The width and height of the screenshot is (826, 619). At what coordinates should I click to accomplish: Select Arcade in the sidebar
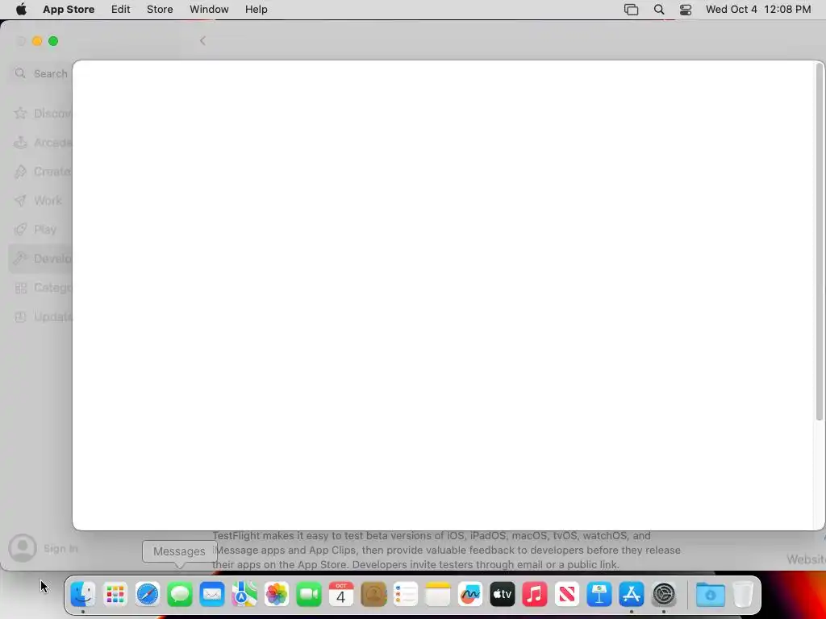click(x=41, y=142)
